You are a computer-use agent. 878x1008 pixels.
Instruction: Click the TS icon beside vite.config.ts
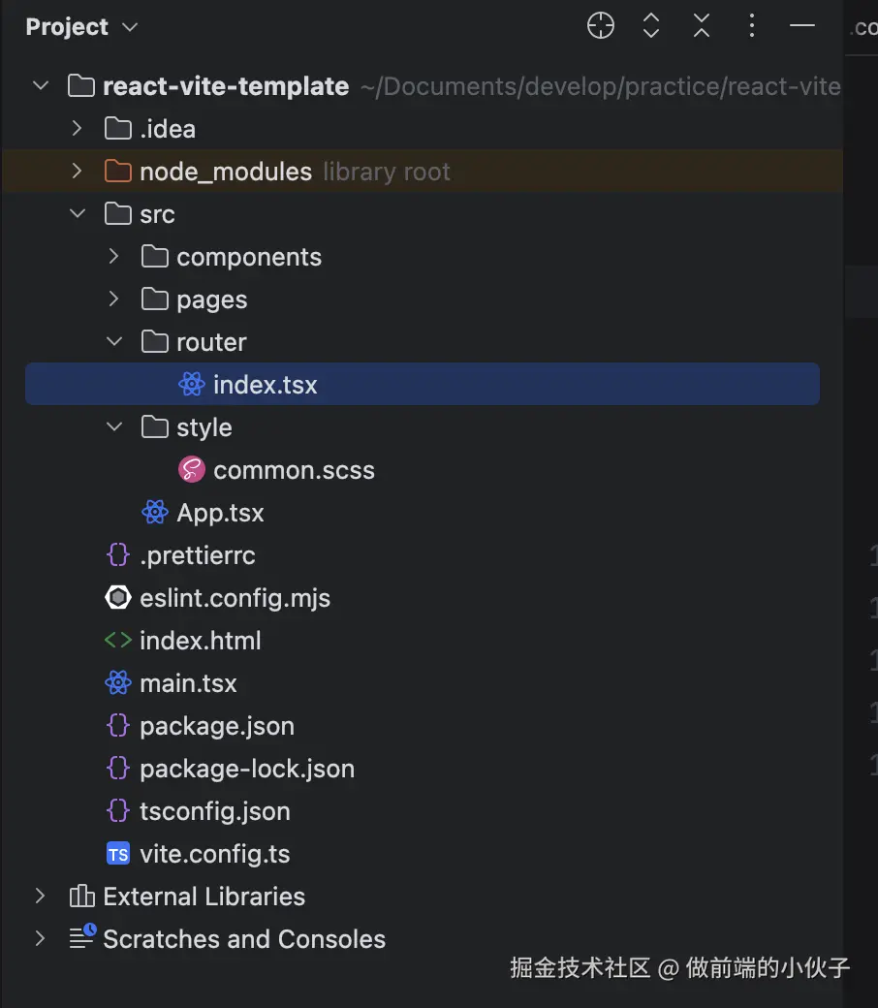[x=118, y=854]
